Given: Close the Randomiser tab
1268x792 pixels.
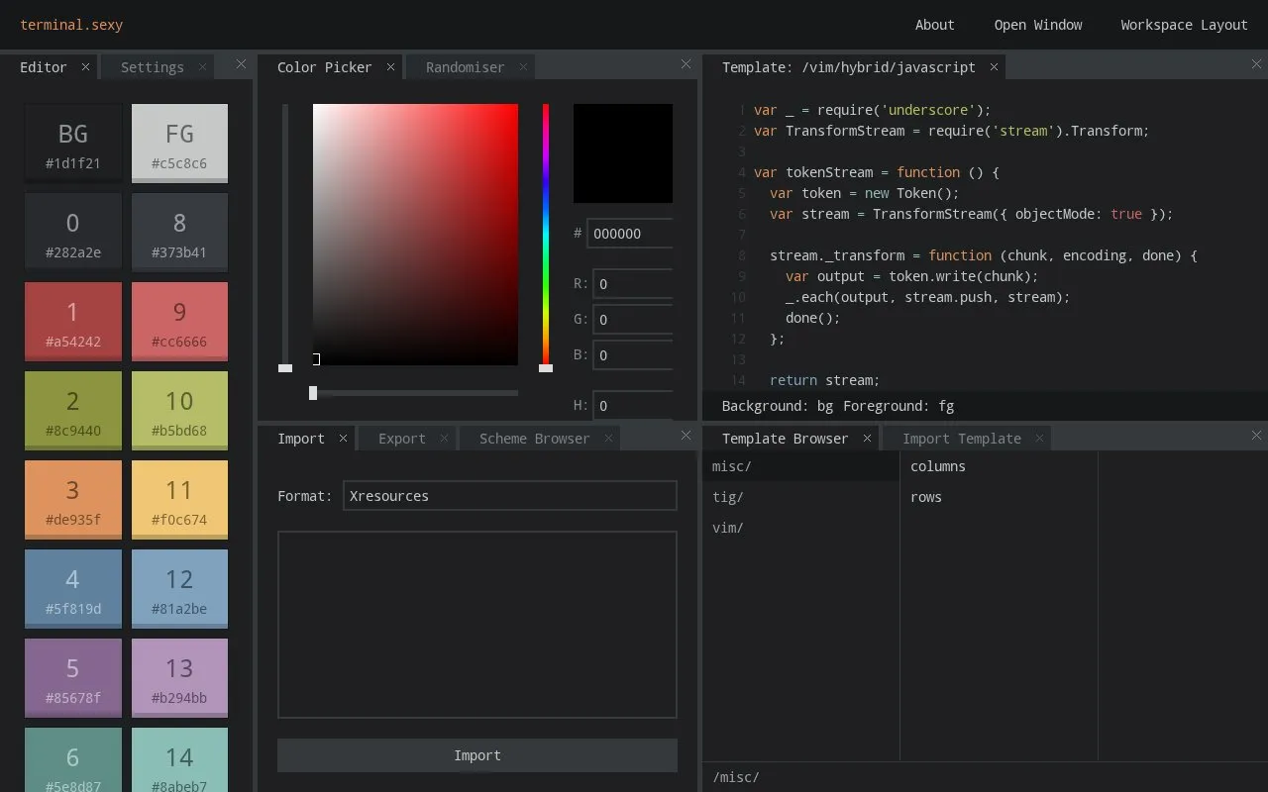Looking at the screenshot, I should click(x=523, y=67).
